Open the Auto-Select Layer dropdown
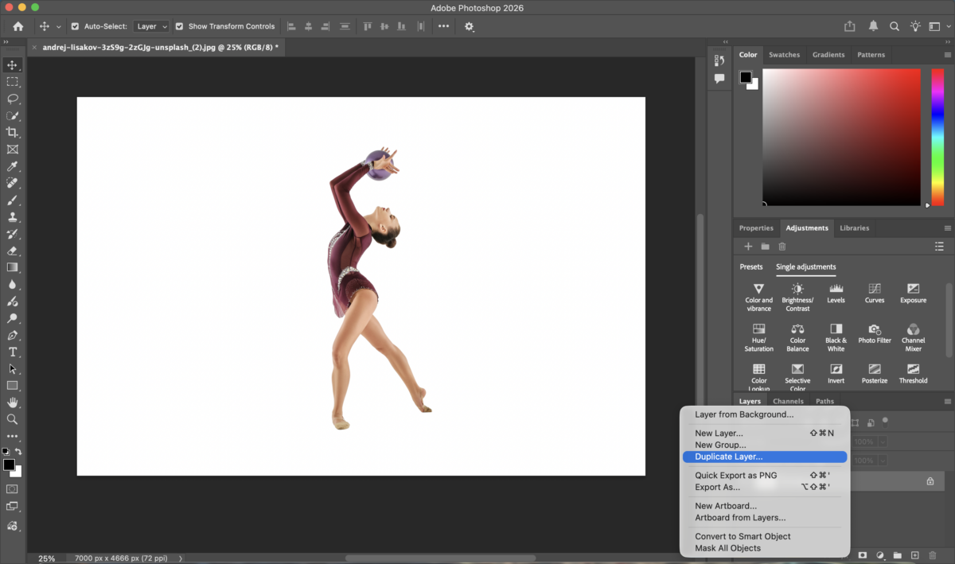Viewport: 955px width, 564px height. [151, 25]
